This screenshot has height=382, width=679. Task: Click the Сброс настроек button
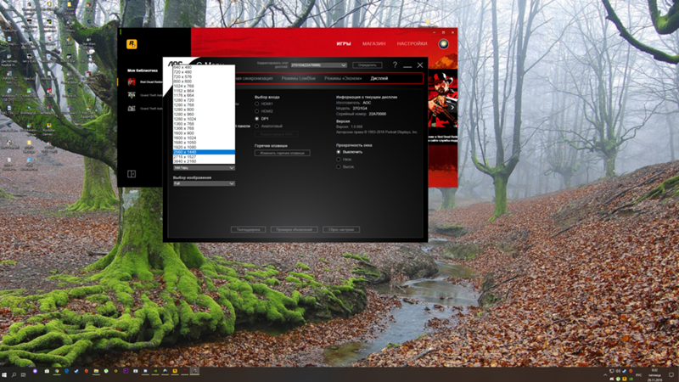(x=341, y=229)
